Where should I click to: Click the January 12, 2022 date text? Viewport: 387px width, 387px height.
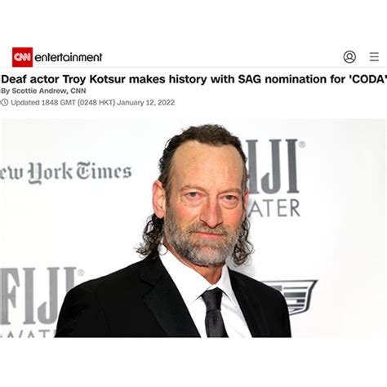coord(146,103)
